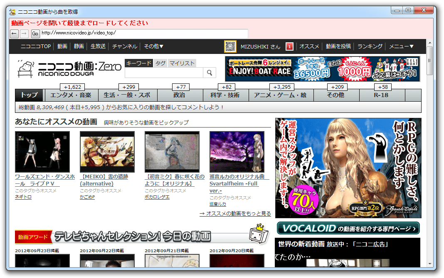Select the 科学・技術 category tab

point(225,95)
